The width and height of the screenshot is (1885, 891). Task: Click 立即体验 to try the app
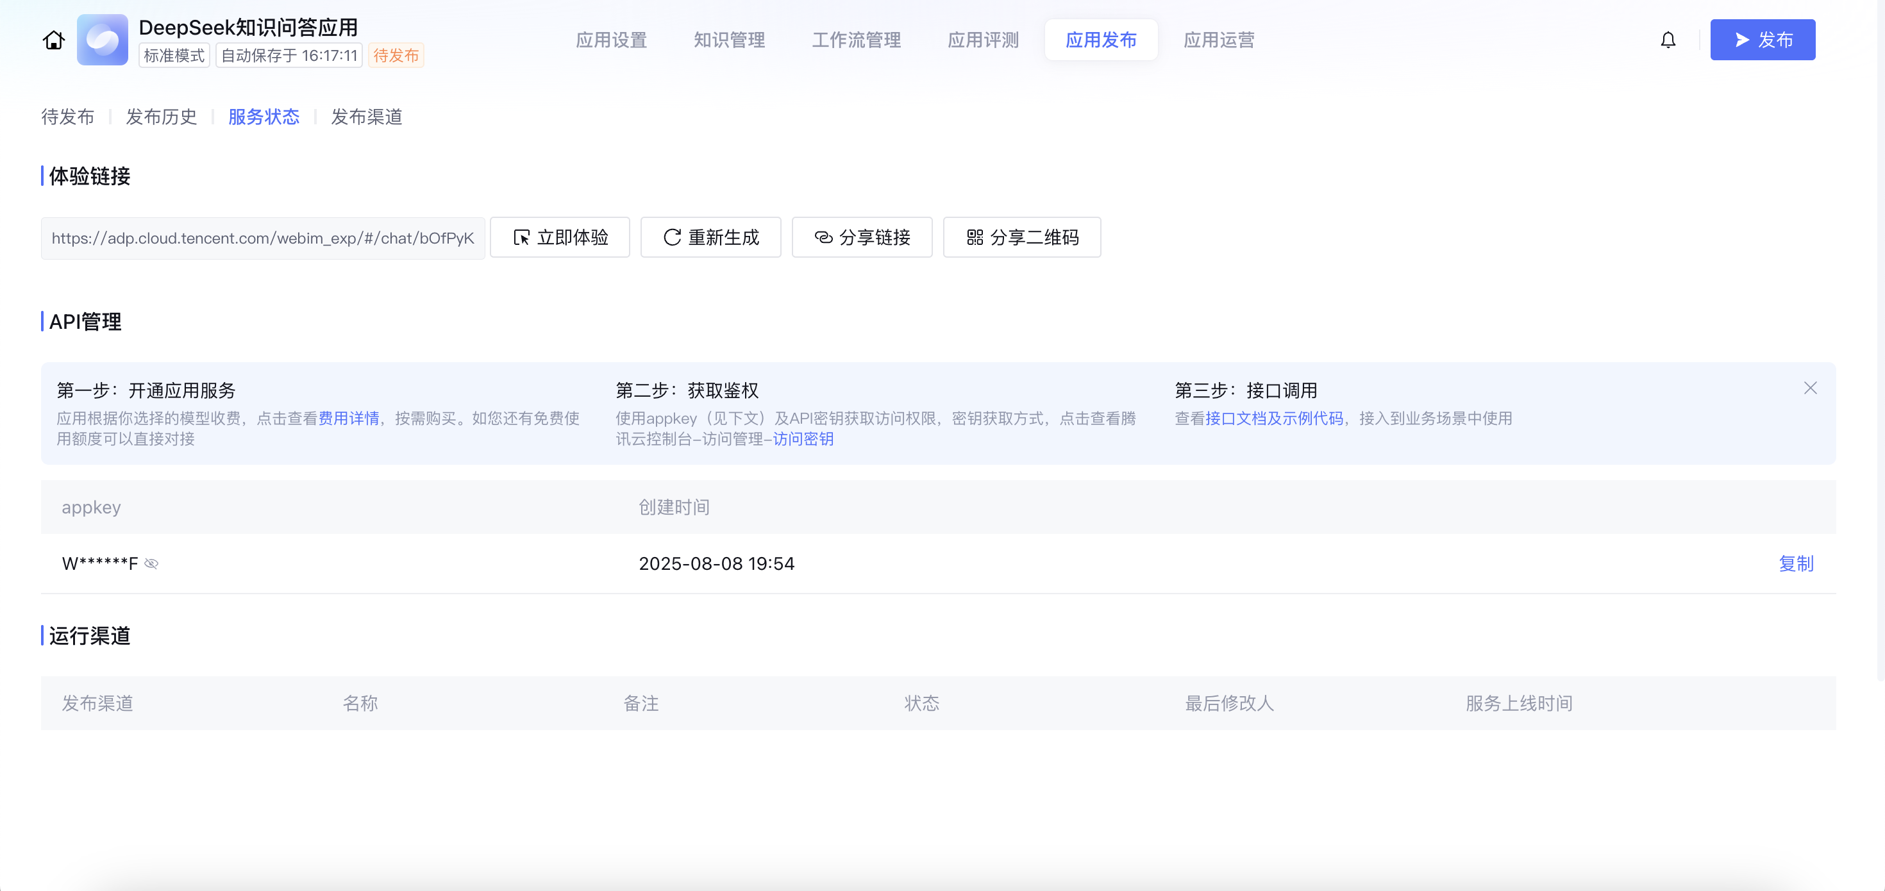click(560, 237)
